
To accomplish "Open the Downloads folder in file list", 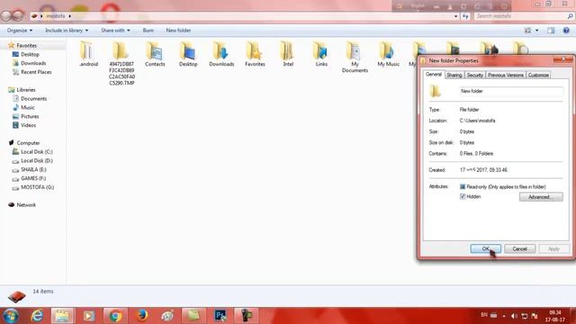I will [221, 54].
